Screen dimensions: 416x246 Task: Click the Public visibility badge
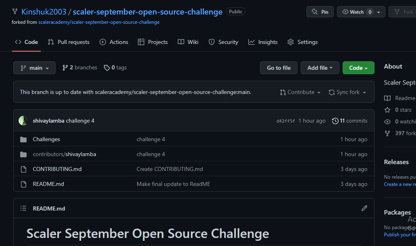[x=235, y=12]
